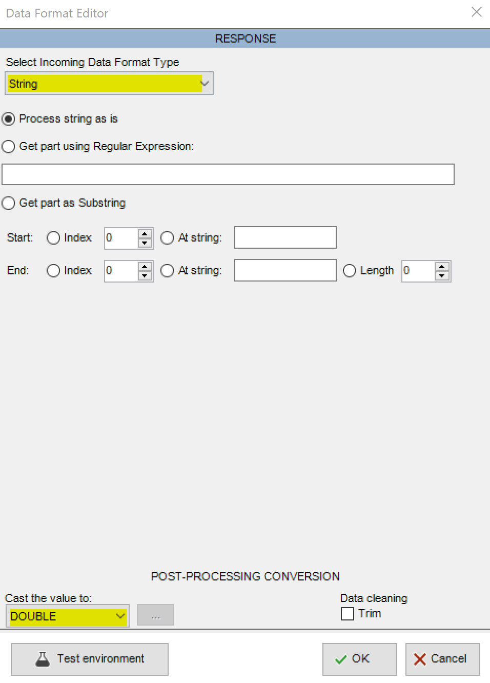Viewport: 490px width, 683px height.
Task: Select the Start Index radio button
Action: click(53, 238)
